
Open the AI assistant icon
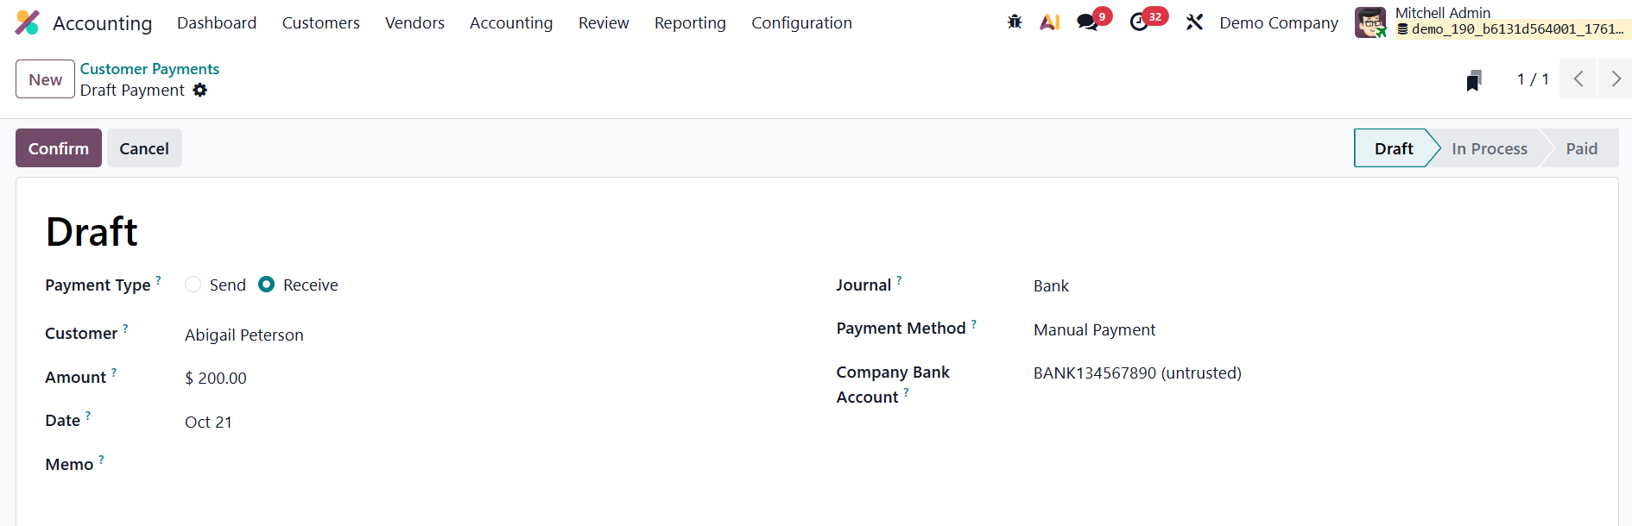click(x=1049, y=22)
